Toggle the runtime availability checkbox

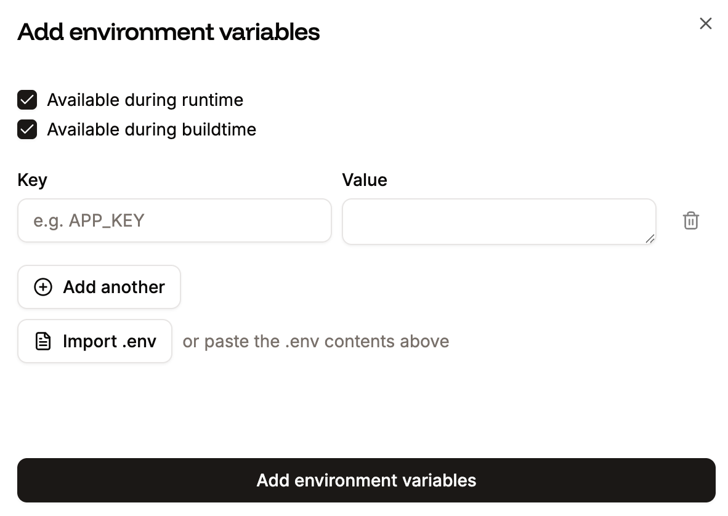[x=27, y=100]
